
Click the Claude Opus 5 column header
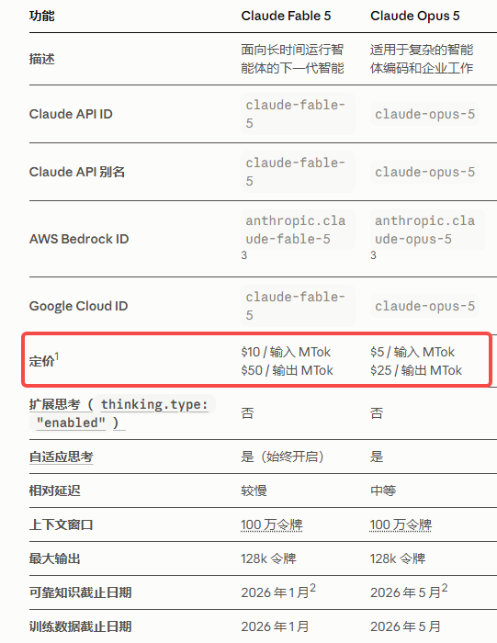[415, 16]
